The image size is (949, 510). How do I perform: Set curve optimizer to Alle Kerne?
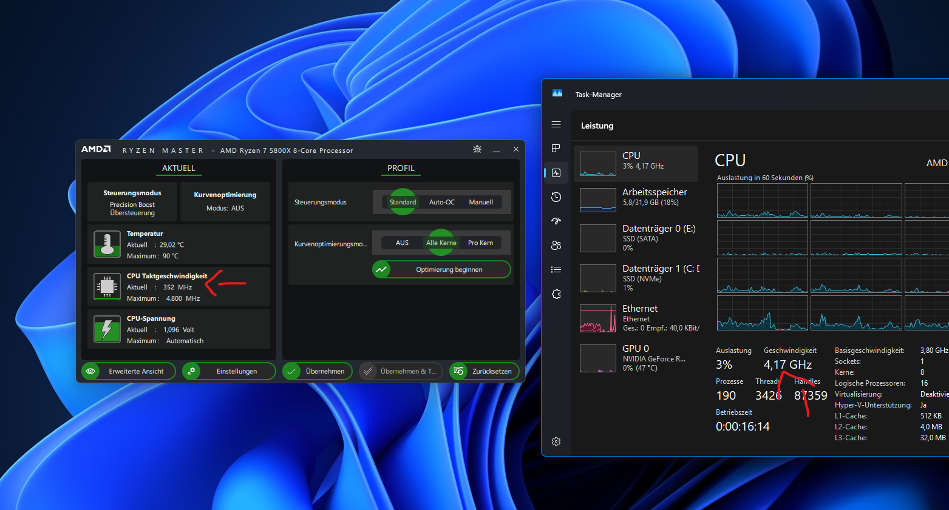tap(441, 243)
